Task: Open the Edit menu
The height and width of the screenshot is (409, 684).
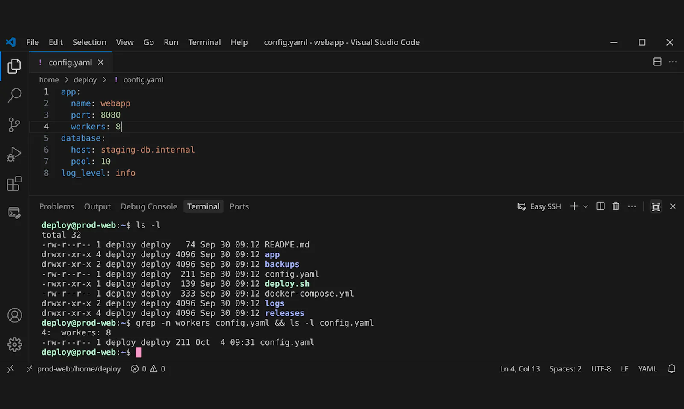Action: click(x=56, y=42)
